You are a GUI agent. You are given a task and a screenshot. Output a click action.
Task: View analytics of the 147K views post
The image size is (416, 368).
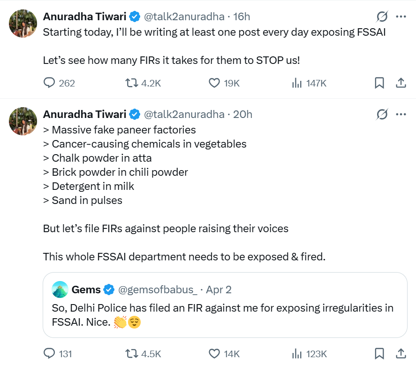tap(297, 83)
